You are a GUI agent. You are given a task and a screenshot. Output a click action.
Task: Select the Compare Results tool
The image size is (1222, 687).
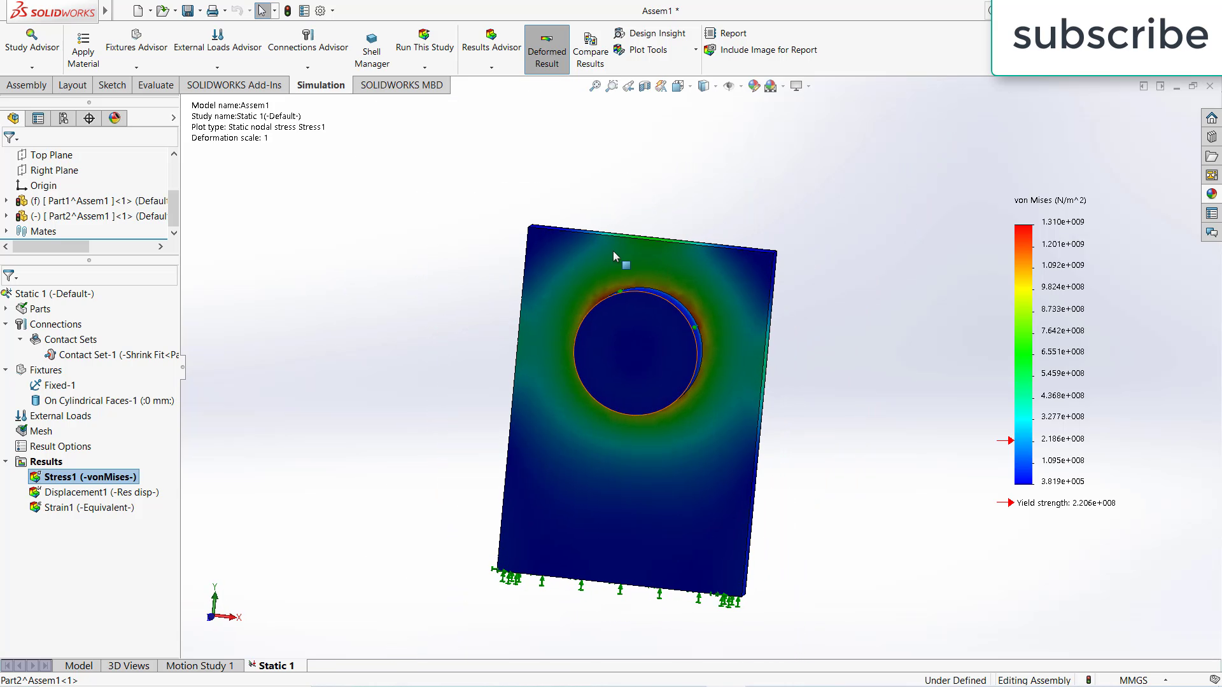click(x=589, y=49)
